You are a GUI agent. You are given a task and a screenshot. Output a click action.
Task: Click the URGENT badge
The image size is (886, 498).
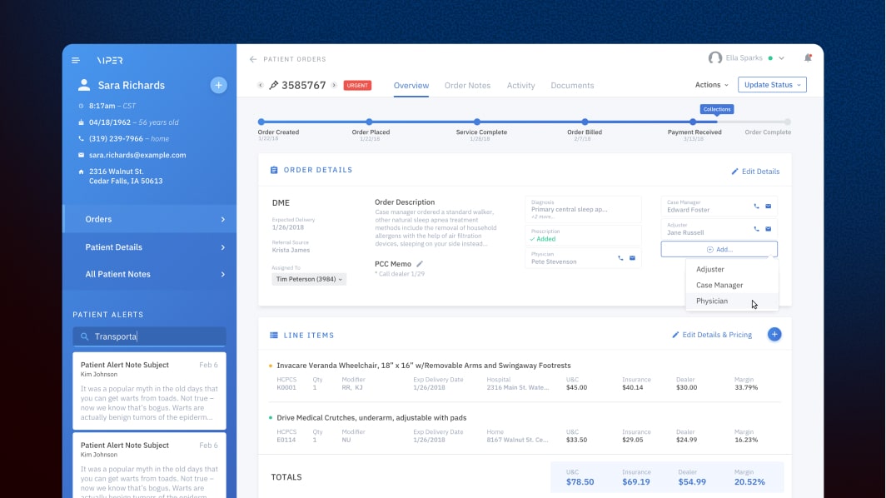point(357,85)
